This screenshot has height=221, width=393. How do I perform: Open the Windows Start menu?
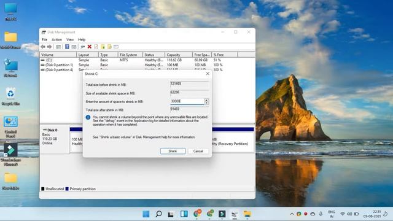[146, 214]
